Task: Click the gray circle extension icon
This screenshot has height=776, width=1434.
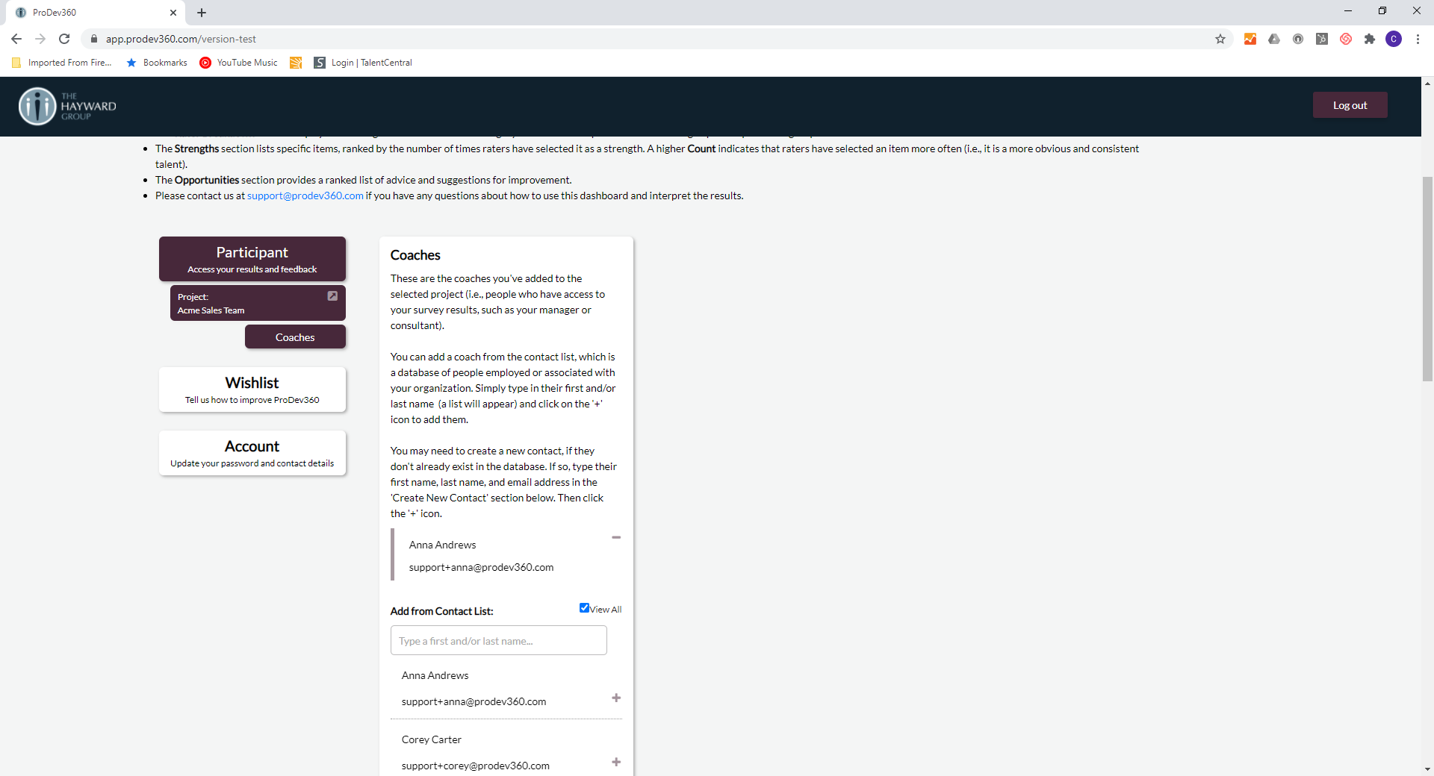Action: [x=1298, y=39]
